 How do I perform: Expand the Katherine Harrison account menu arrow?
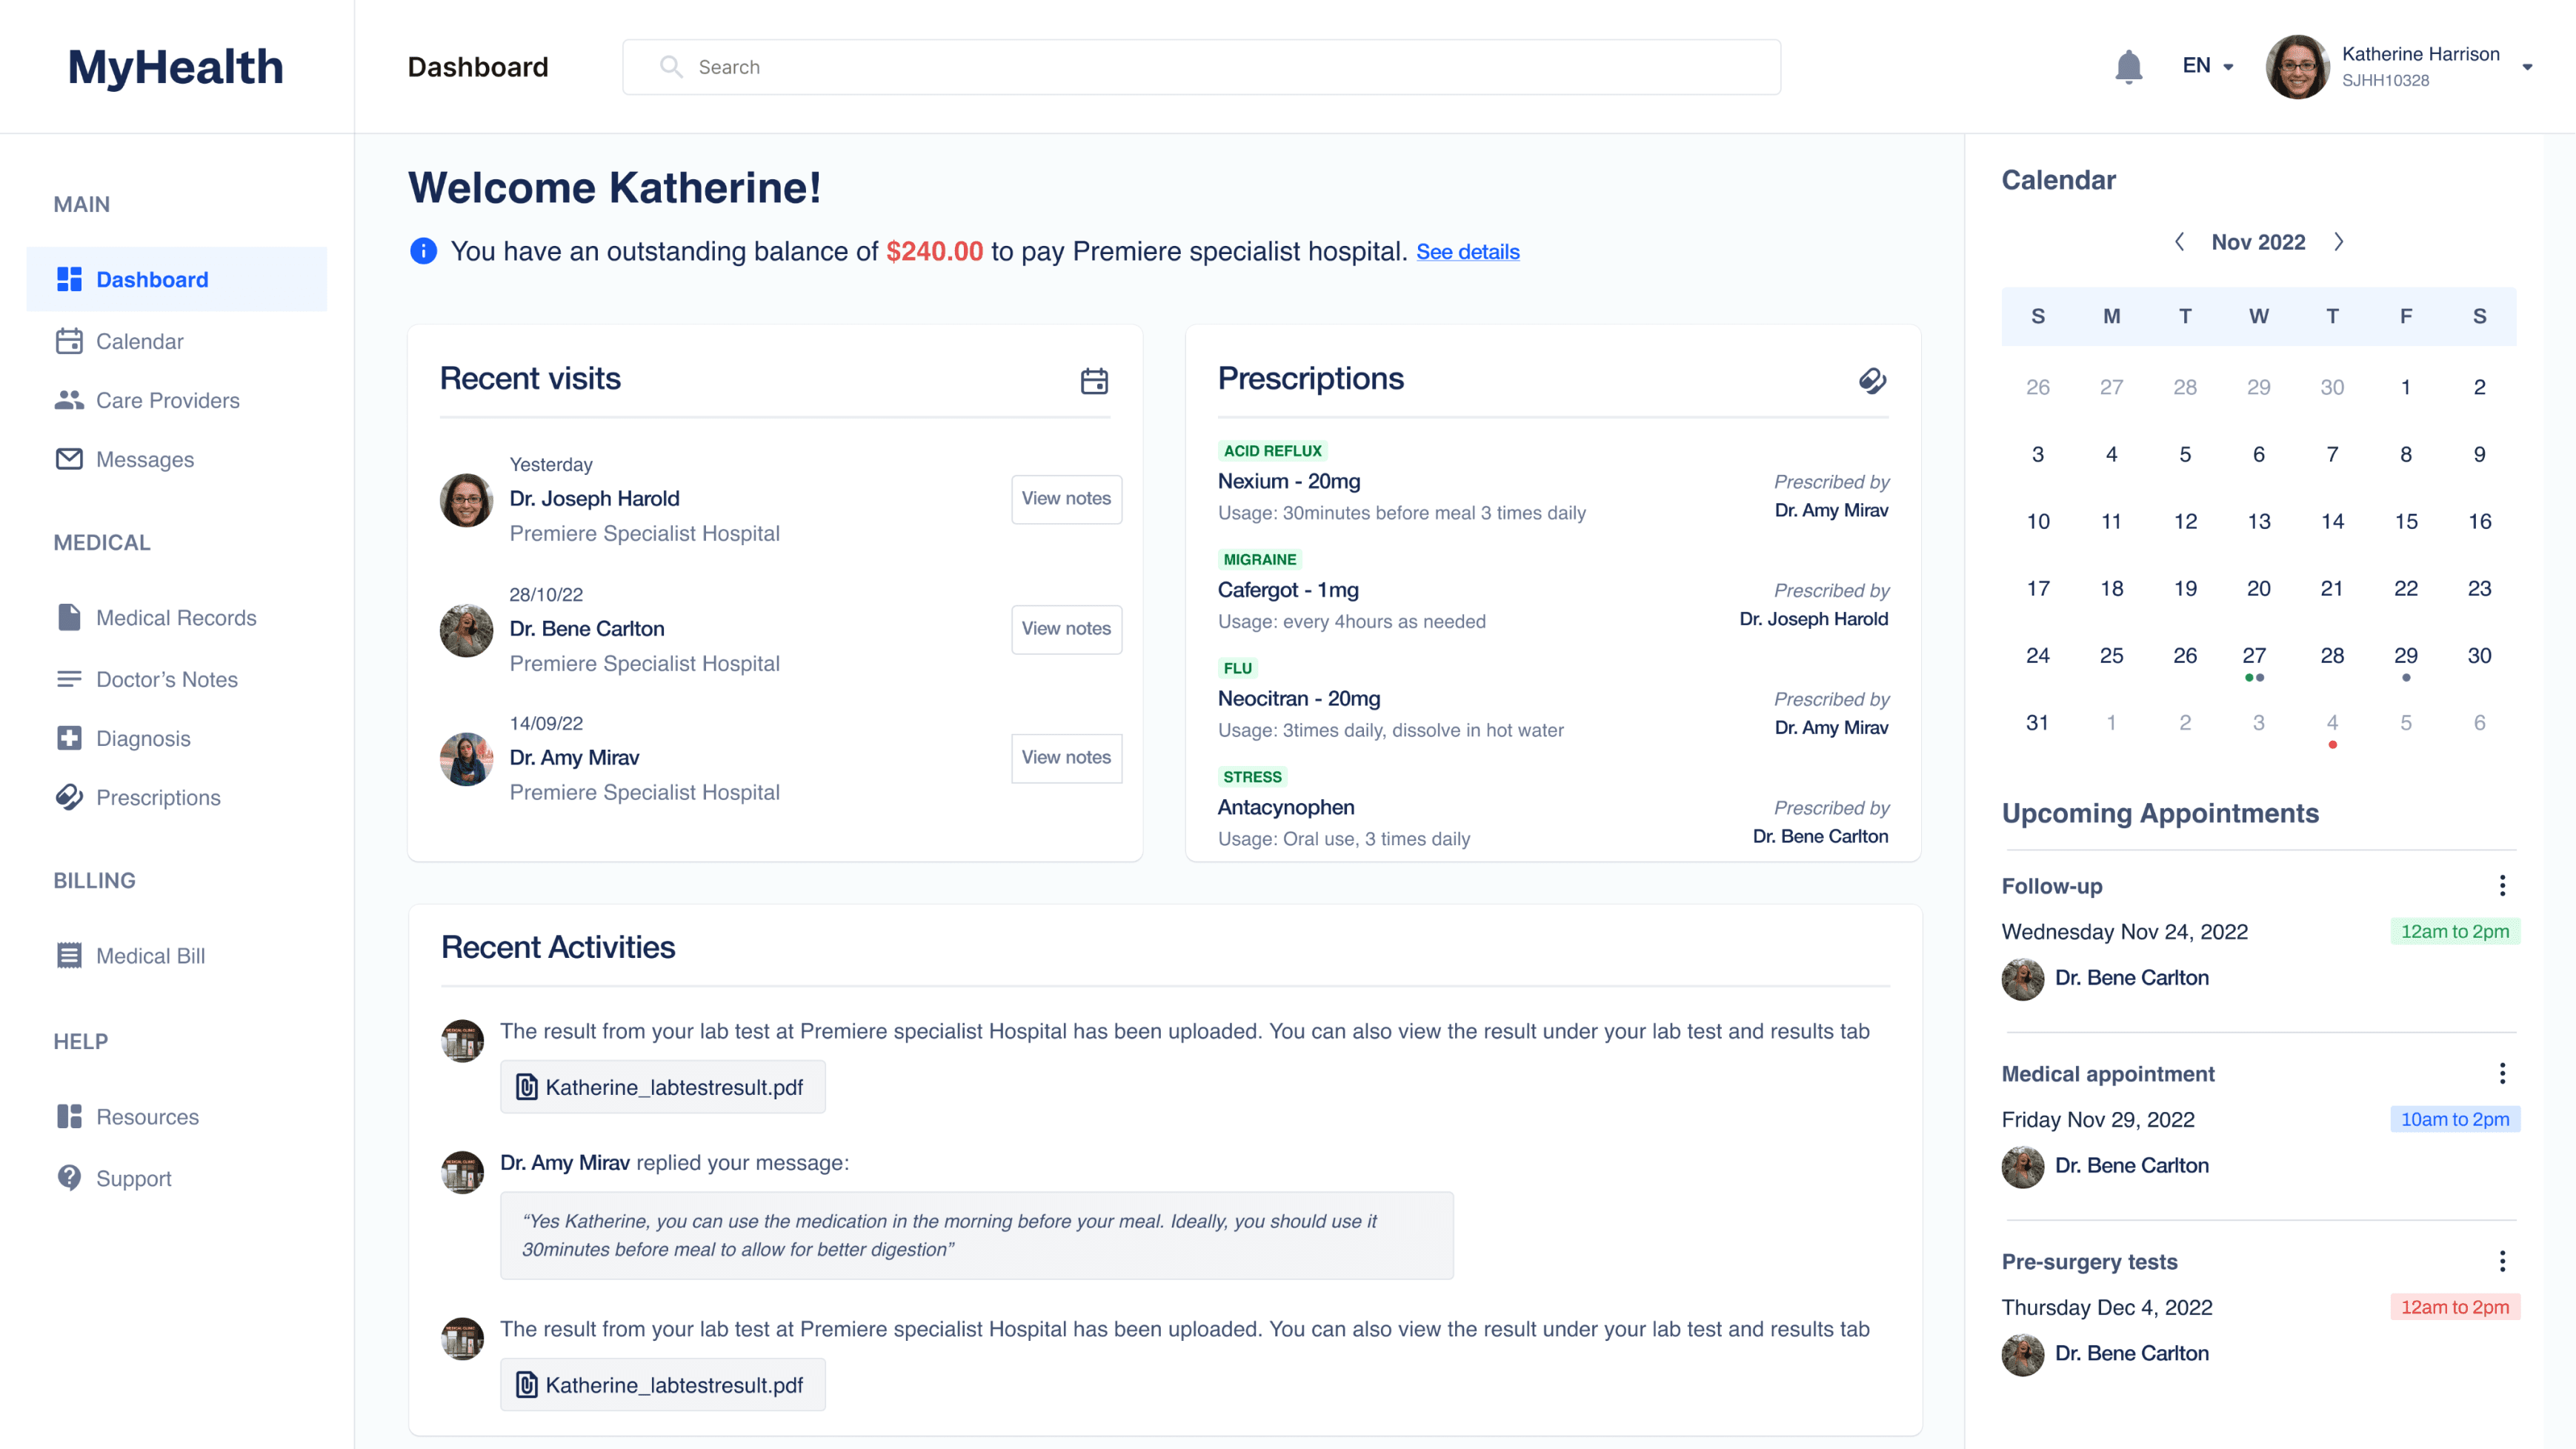pos(2527,67)
